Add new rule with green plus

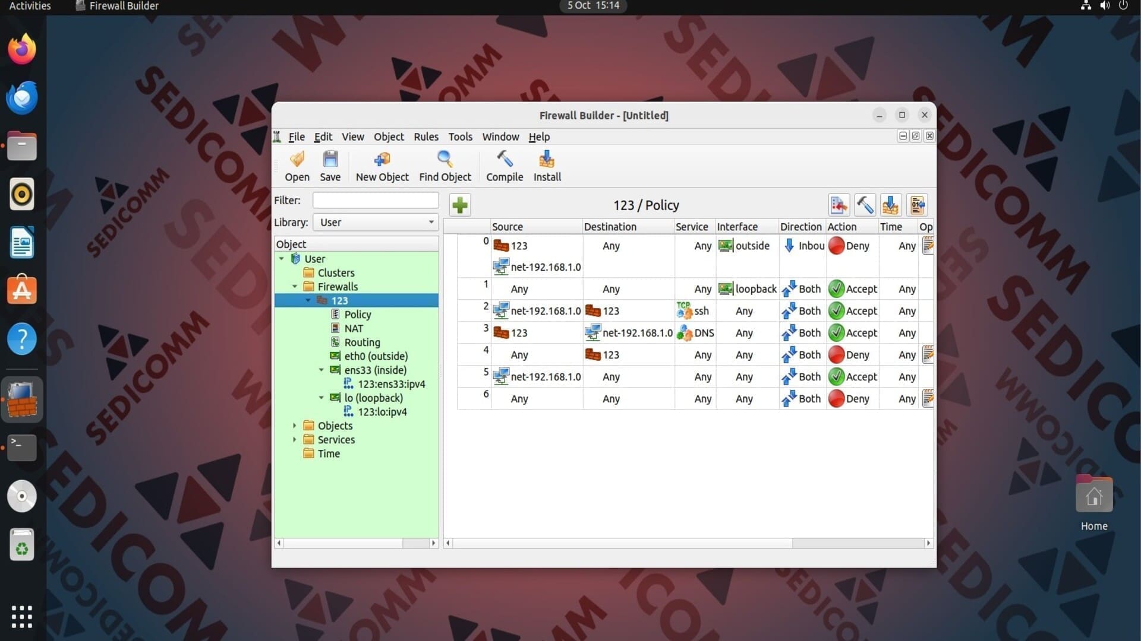click(459, 205)
